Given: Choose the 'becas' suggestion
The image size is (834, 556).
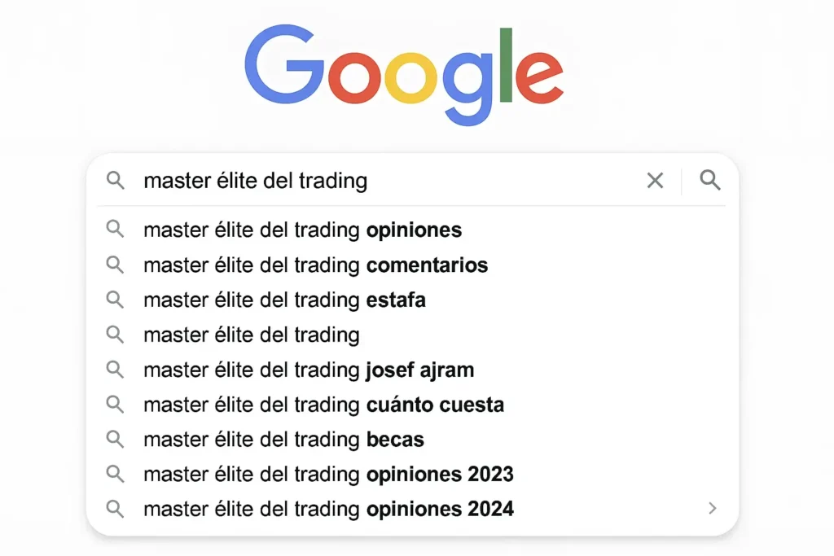Looking at the screenshot, I should (x=283, y=440).
